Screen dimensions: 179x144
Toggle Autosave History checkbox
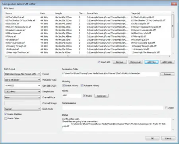pos(82,85)
